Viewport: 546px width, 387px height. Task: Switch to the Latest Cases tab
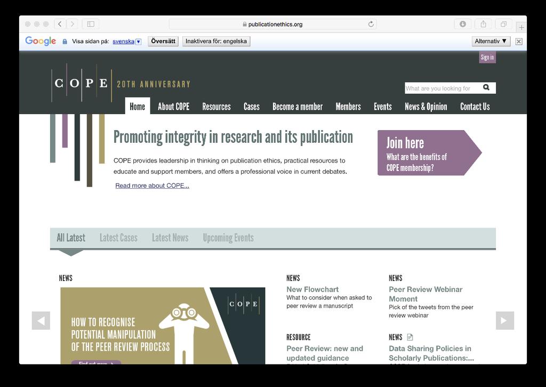(118, 238)
